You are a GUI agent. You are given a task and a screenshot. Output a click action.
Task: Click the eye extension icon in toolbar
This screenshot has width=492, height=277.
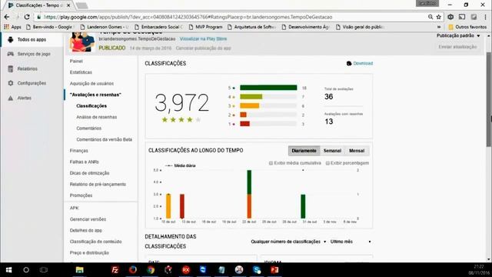pos(450,17)
